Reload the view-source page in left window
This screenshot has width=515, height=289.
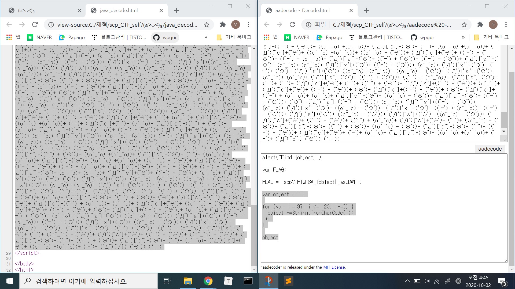(35, 25)
